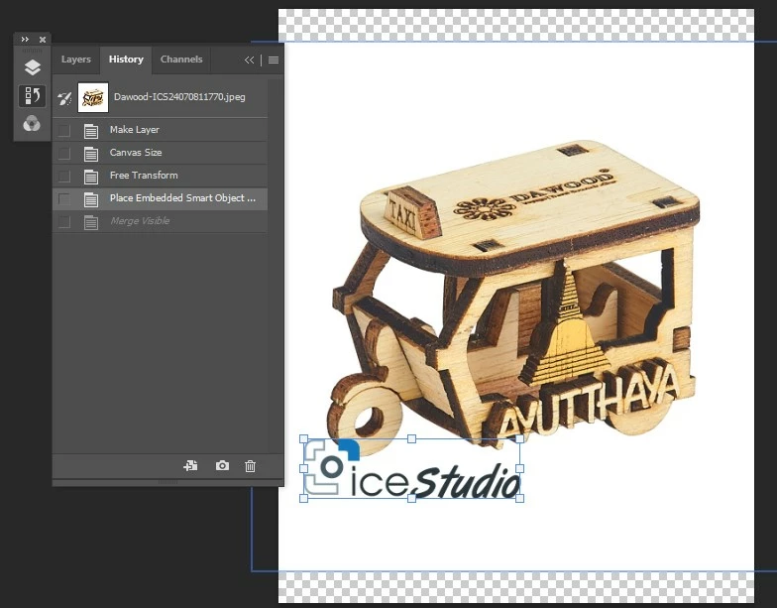The image size is (777, 608).
Task: Open the History panel flyout menu
Action: pyautogui.click(x=274, y=60)
